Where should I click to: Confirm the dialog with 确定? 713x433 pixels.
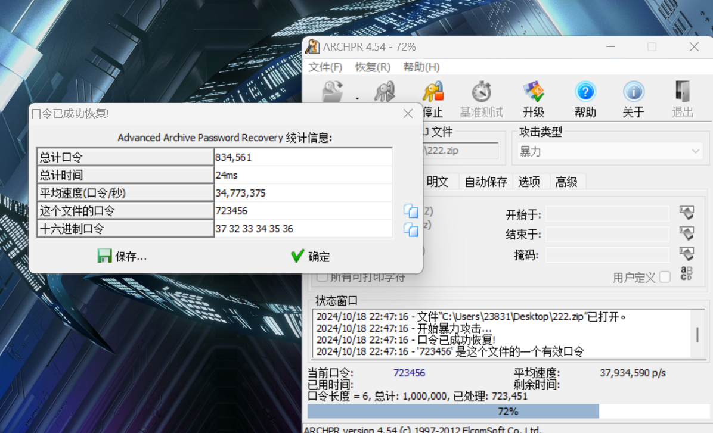click(310, 256)
